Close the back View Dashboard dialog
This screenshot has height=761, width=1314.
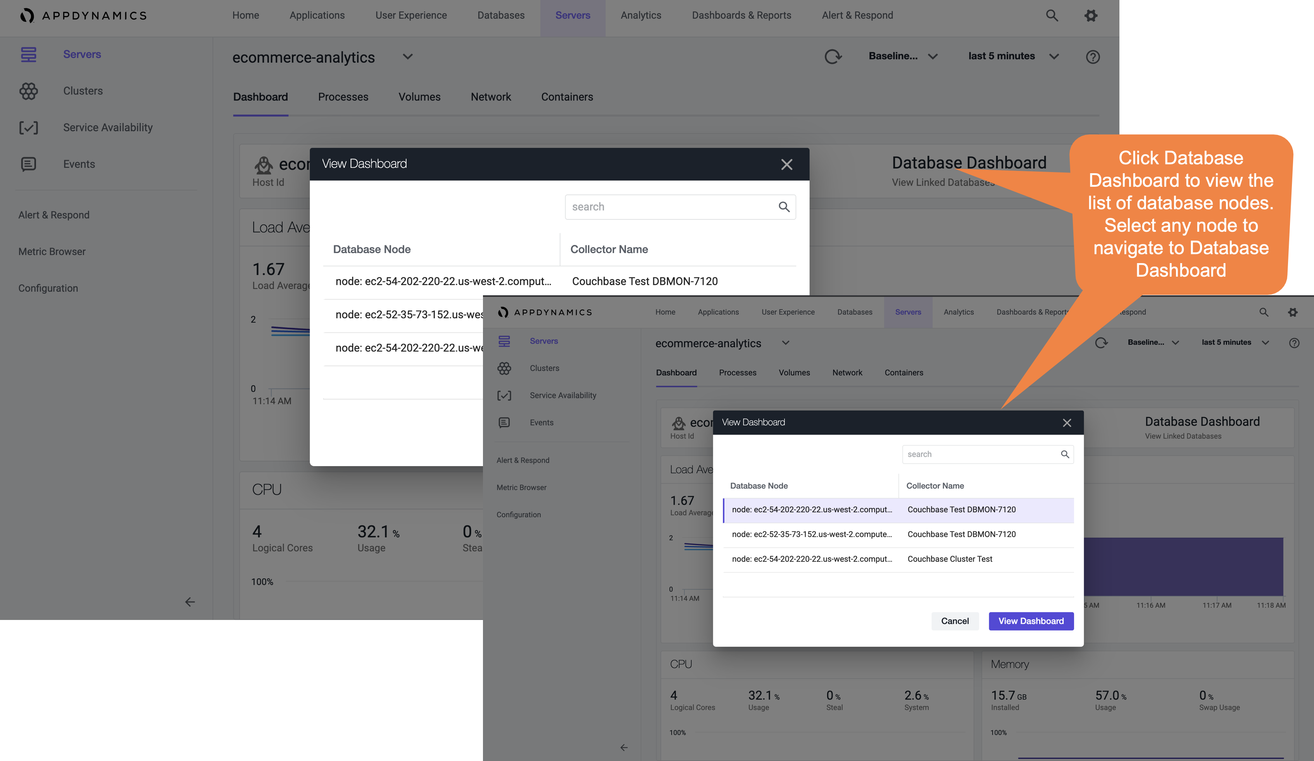tap(786, 165)
